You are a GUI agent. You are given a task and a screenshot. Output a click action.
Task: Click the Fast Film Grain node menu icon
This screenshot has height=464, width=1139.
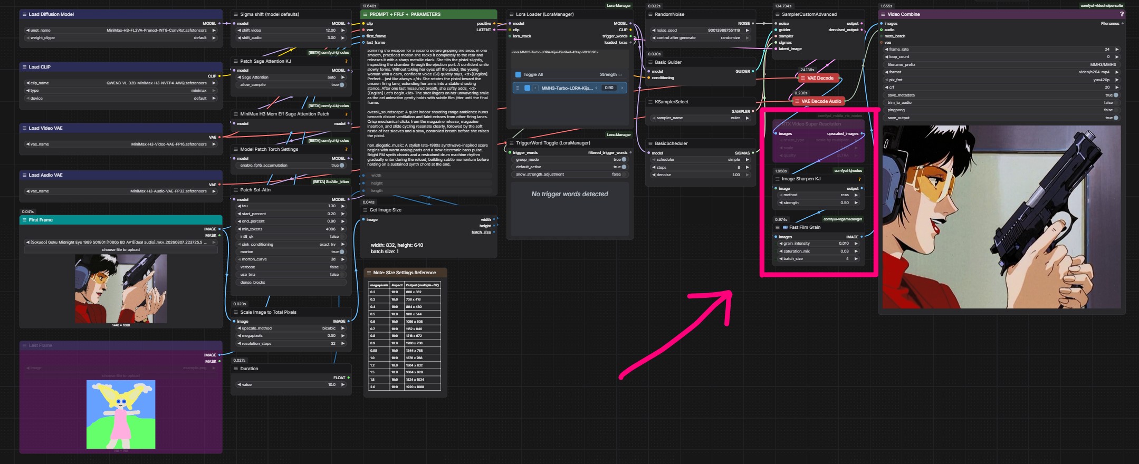tap(777, 227)
